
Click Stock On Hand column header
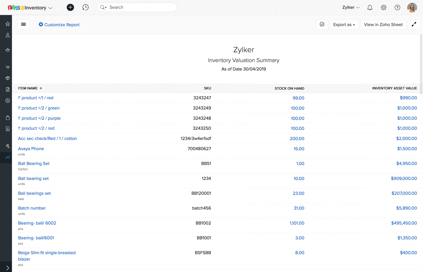(289, 89)
